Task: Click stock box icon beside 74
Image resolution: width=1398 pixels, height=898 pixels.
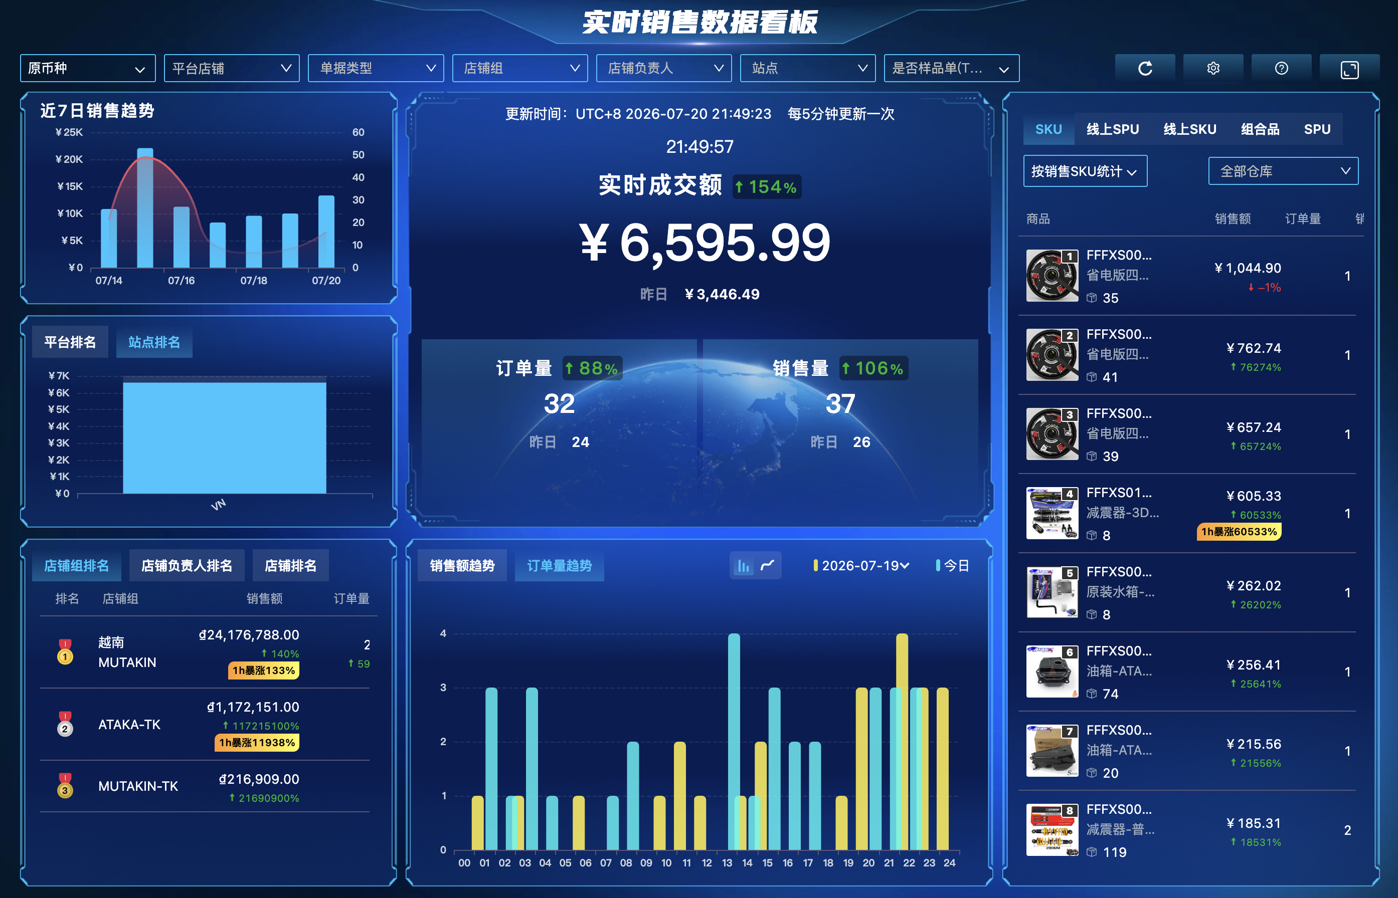Action: 1092,694
